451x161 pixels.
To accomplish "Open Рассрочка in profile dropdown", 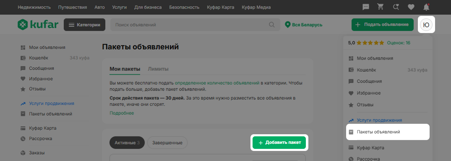I will (x=368, y=159).
